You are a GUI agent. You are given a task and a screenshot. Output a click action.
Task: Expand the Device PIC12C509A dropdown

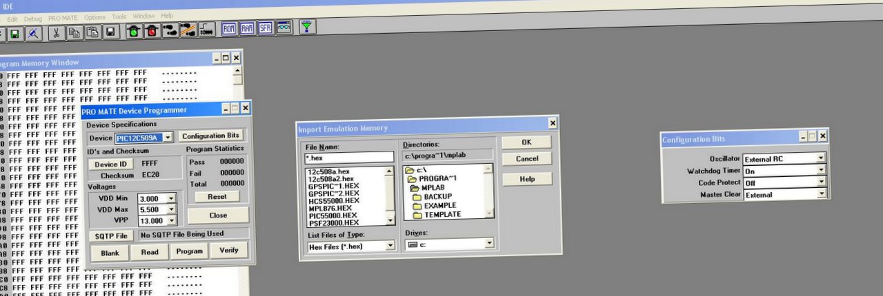point(168,138)
